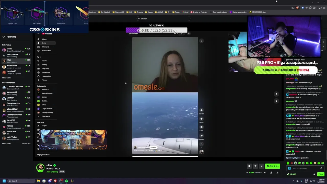Toggle the sparkle button beside Gift Subs
The image size is (327, 184).
(x=261, y=166)
